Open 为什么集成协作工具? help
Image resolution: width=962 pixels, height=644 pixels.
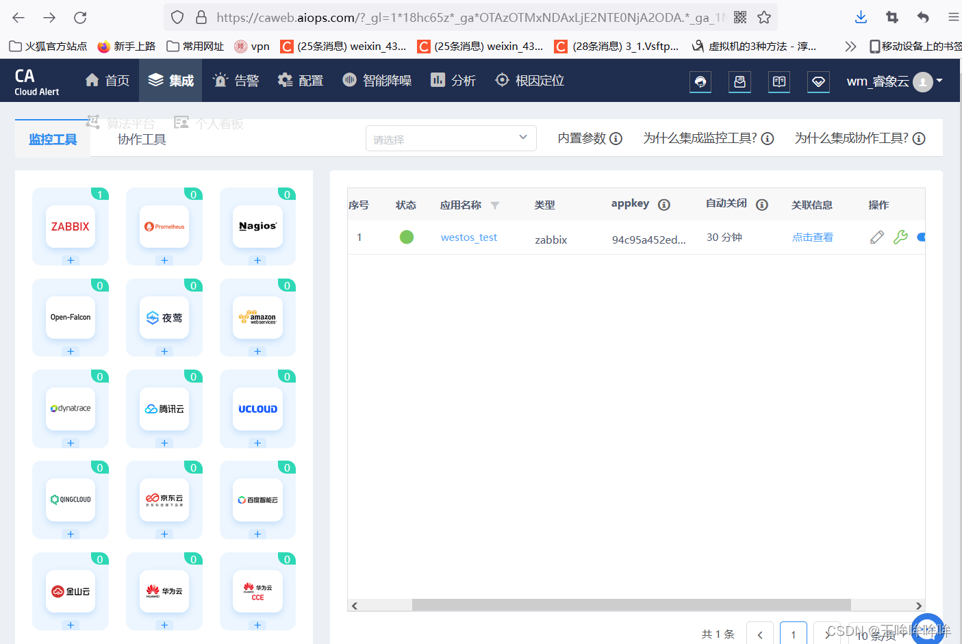(860, 138)
